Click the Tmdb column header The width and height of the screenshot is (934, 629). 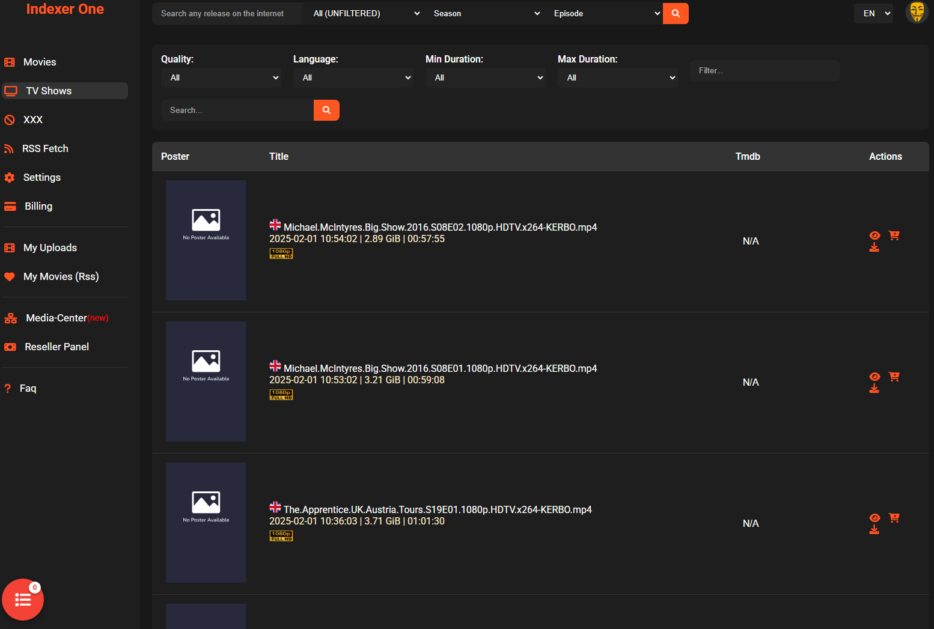pyautogui.click(x=748, y=156)
